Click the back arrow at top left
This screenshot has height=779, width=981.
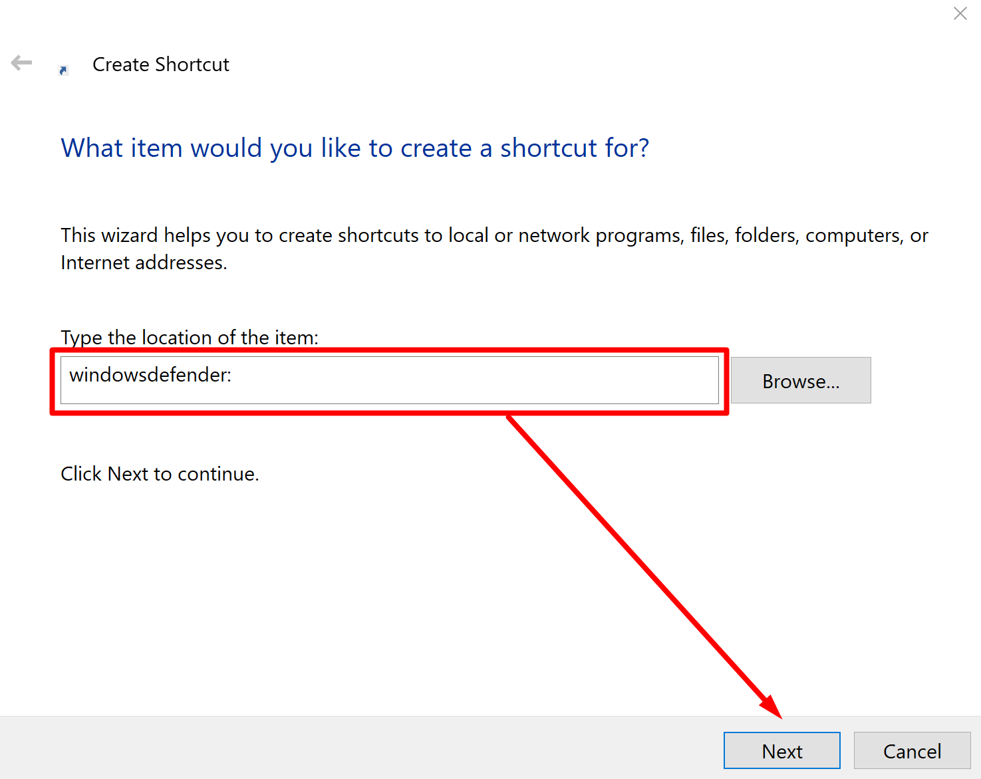21,62
